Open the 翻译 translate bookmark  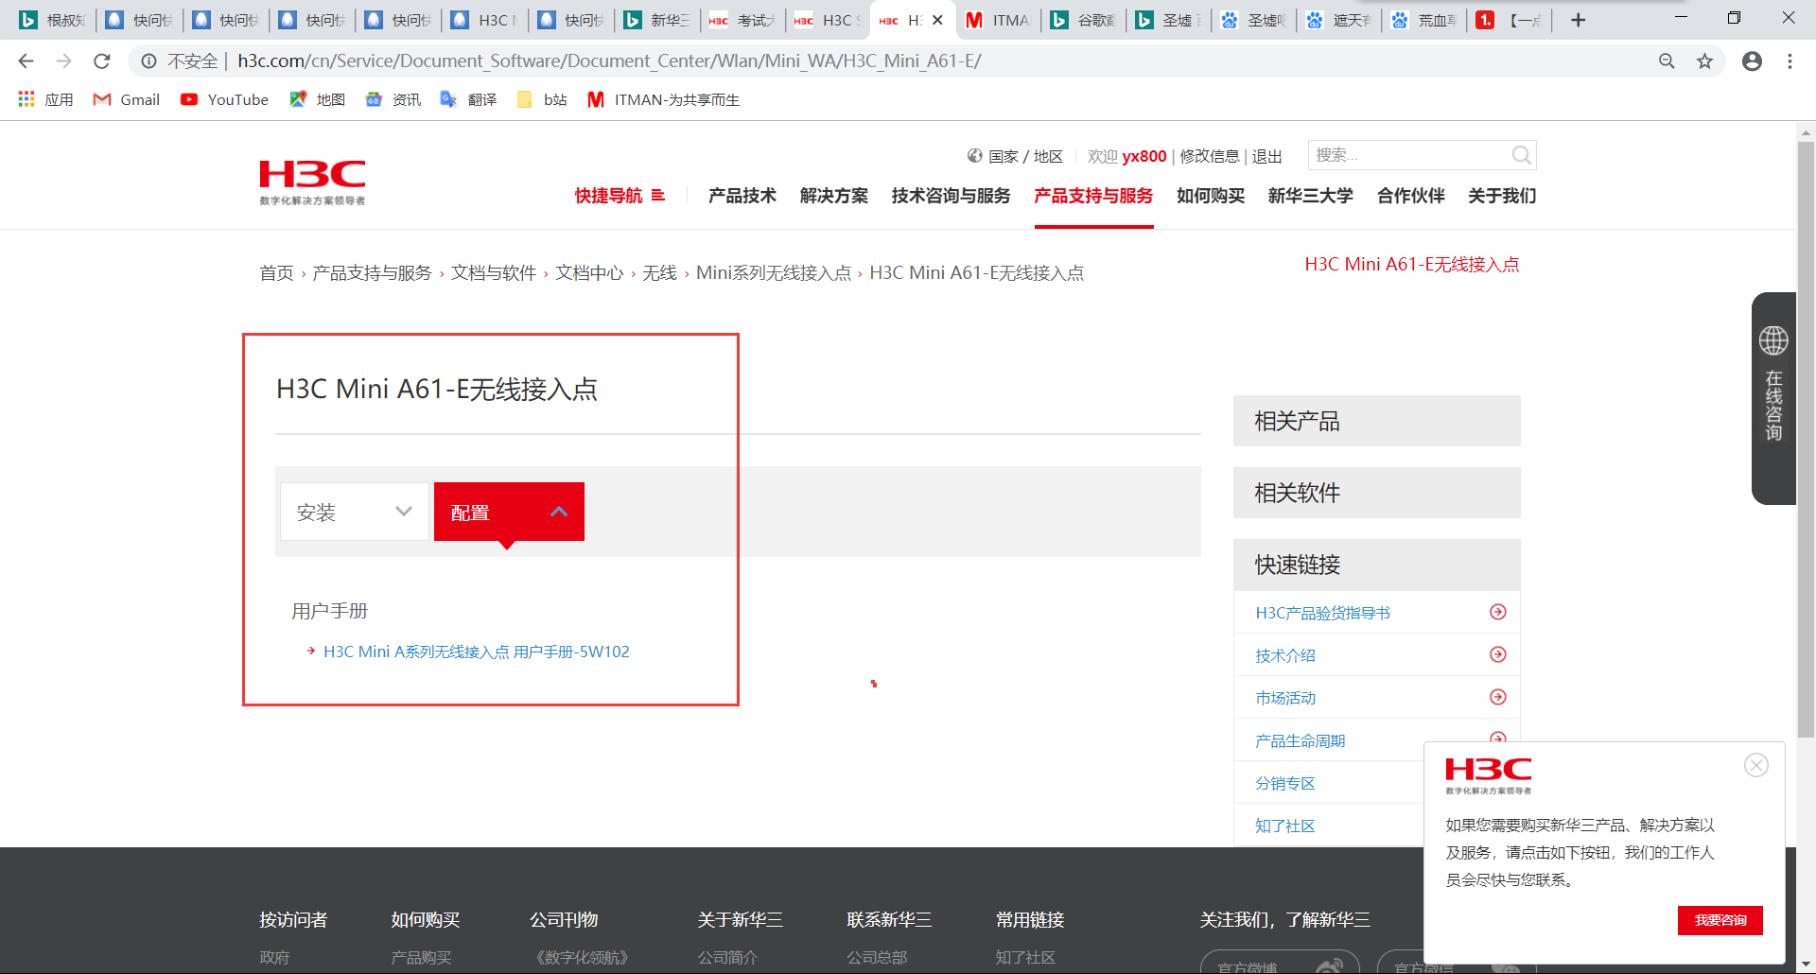coord(468,99)
